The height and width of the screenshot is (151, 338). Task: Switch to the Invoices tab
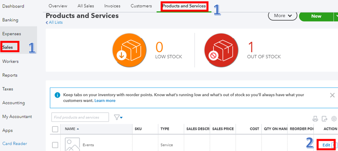112,6
